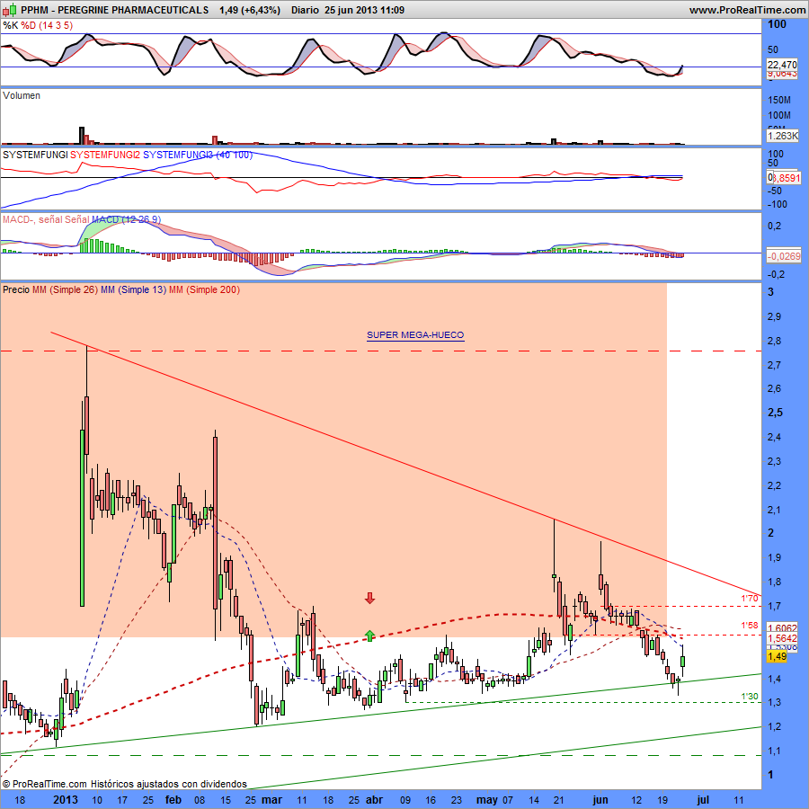Select the Volumen panel label
This screenshot has height=809, width=809.
pos(22,95)
